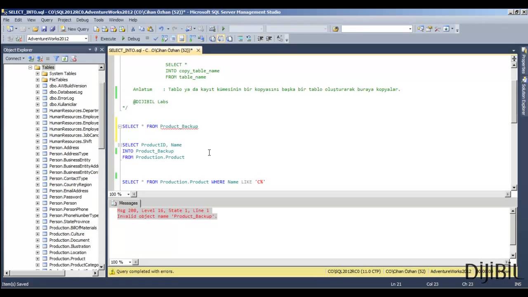Open the editor zoom 100 % dropdown
This screenshot has height=297, width=528.
click(x=128, y=194)
